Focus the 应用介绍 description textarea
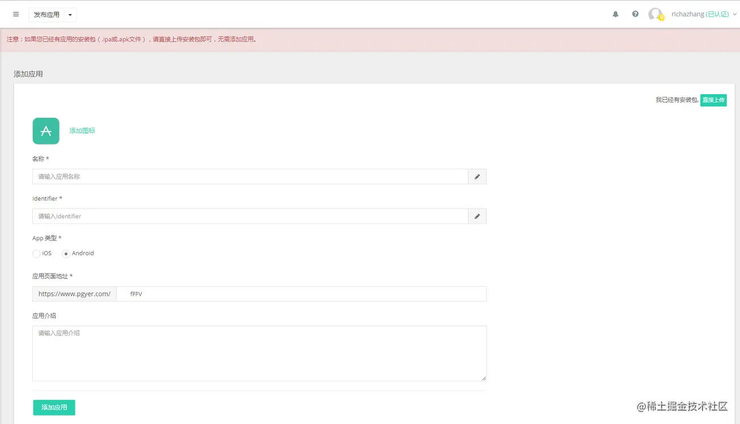 [259, 353]
